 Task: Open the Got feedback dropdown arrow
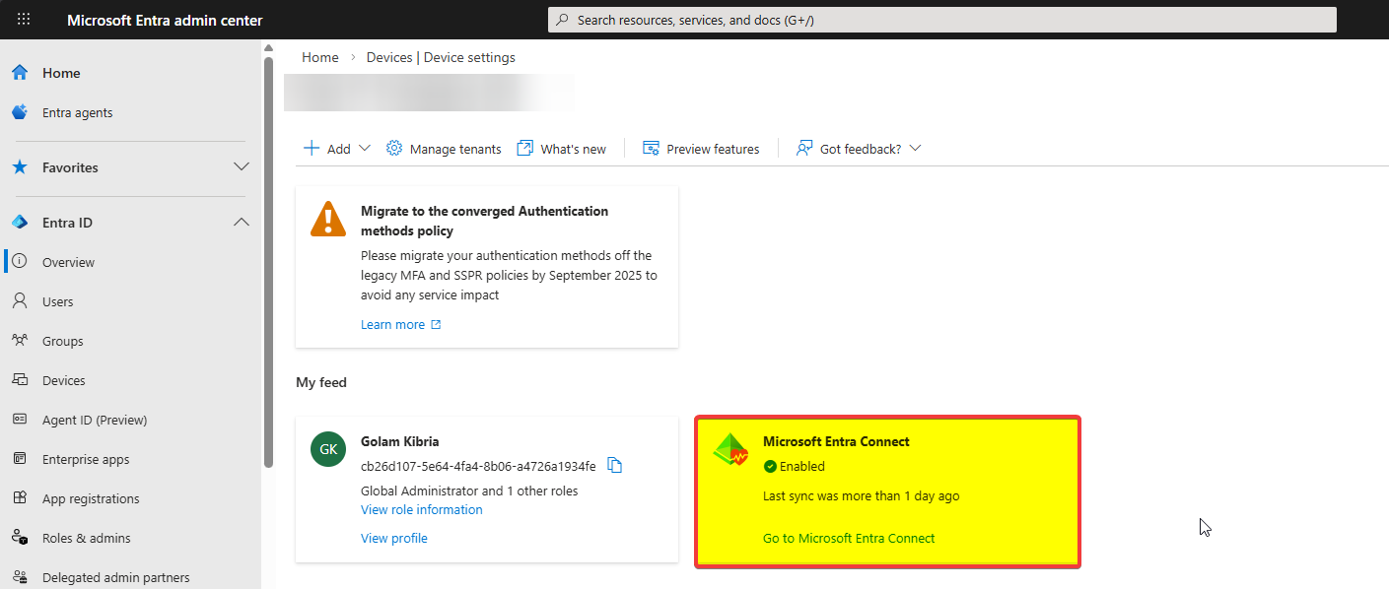[915, 149]
